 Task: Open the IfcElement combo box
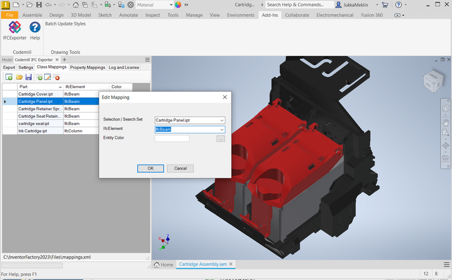[x=222, y=129]
